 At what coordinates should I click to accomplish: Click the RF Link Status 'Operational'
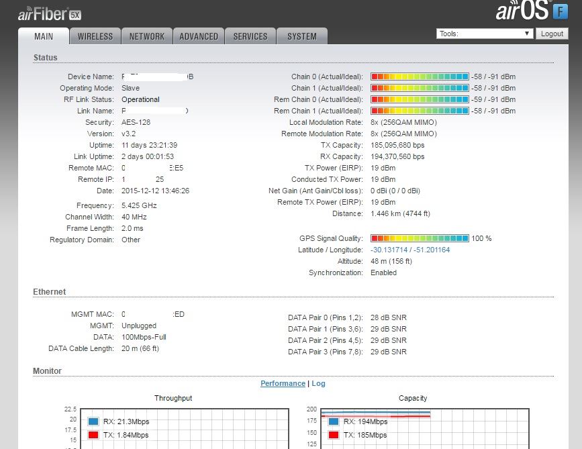[141, 99]
